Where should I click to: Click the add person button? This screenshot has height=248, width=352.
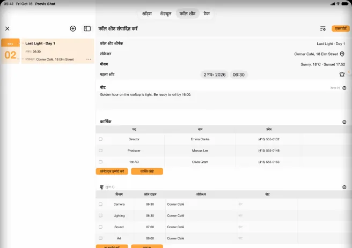(x=147, y=171)
